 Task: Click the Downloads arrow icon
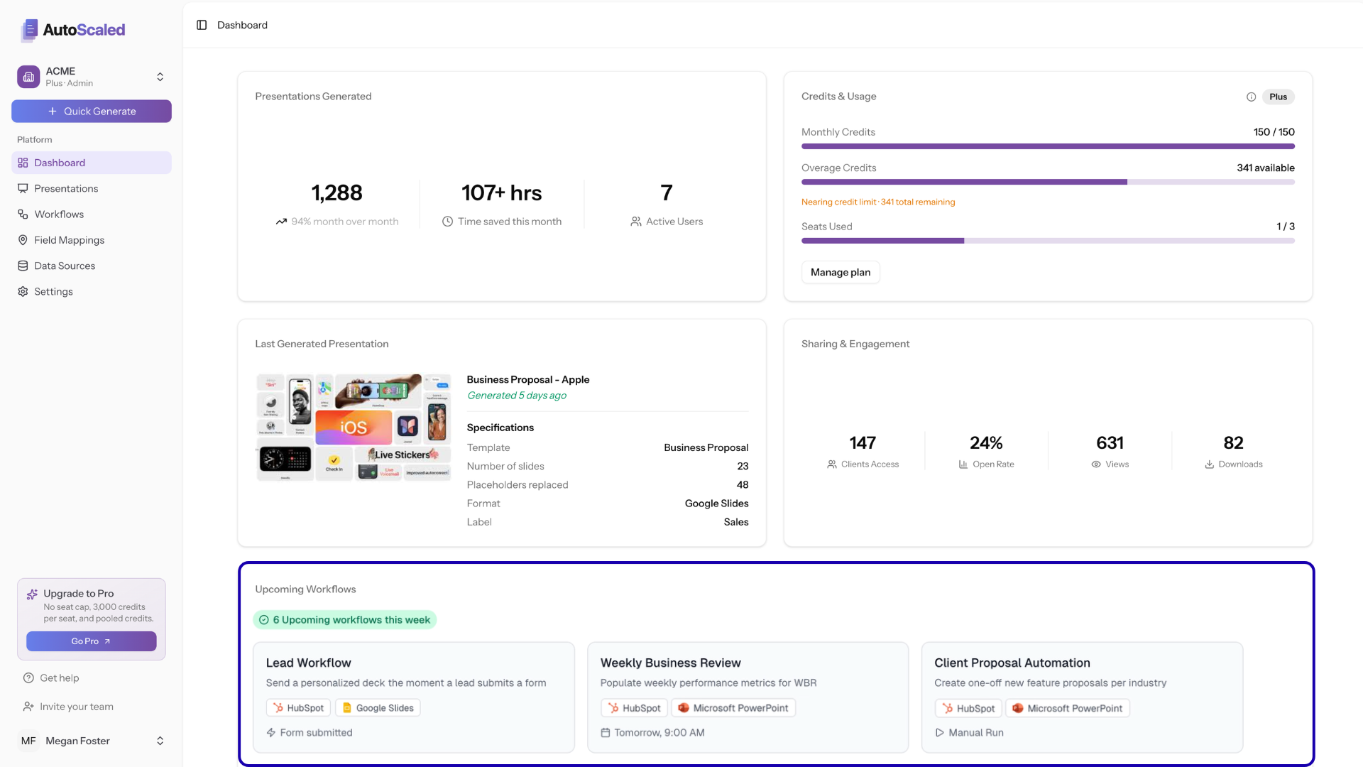(1209, 464)
